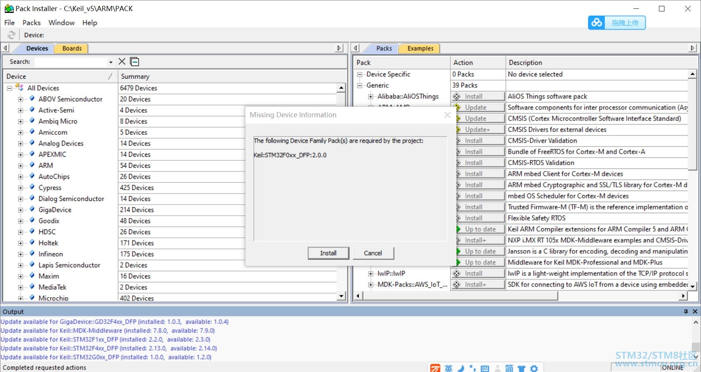Click the IME settings gear icon

534,368
